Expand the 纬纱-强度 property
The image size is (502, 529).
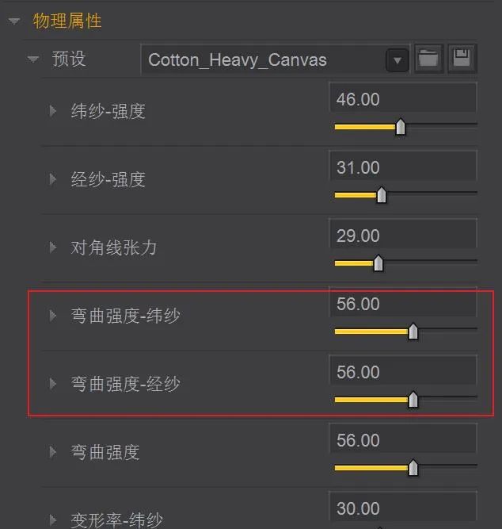[x=52, y=111]
